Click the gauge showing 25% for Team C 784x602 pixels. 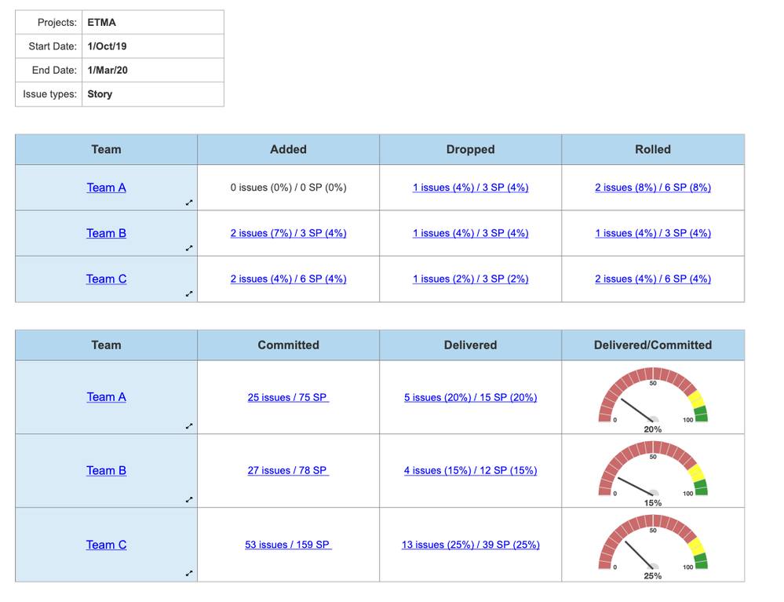click(x=652, y=544)
